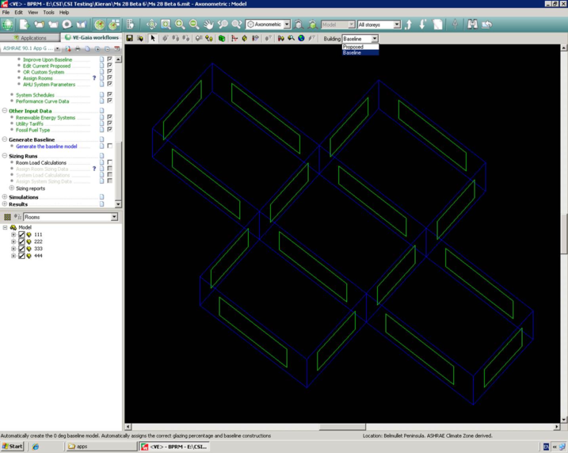Image resolution: width=568 pixels, height=453 pixels.
Task: Click the up arrow storey icon
Action: click(x=408, y=25)
